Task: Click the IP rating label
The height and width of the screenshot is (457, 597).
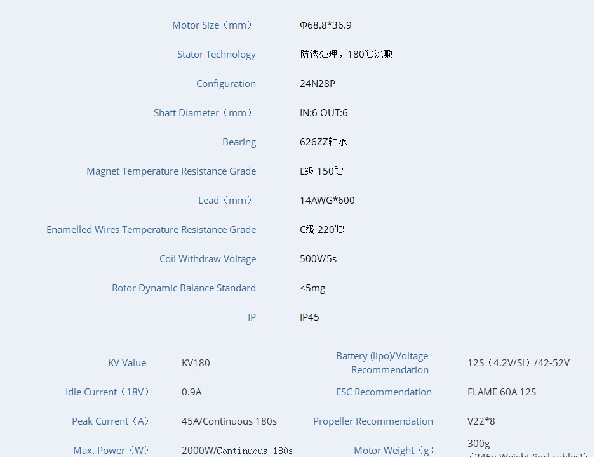Action: pyautogui.click(x=251, y=317)
